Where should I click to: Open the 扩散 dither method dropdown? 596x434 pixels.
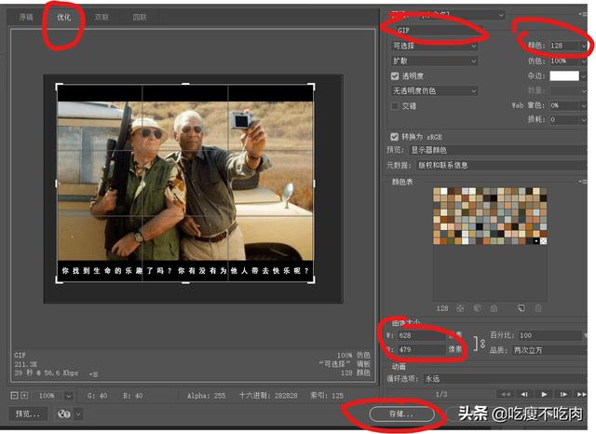435,61
